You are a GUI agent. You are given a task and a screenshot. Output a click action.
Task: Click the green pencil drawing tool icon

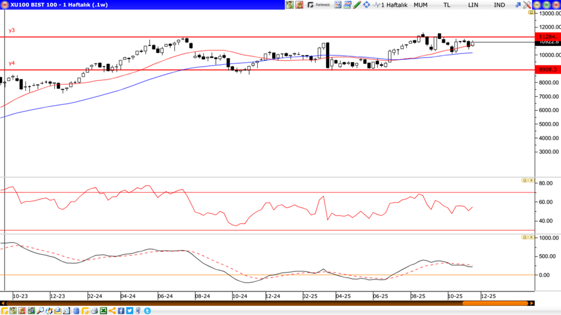357,5
